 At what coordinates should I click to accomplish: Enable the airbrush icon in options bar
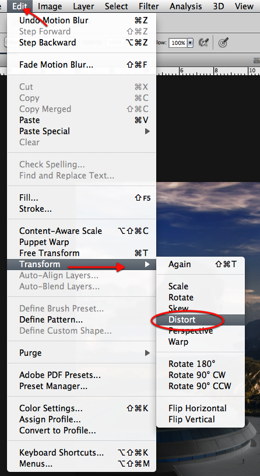[203, 43]
